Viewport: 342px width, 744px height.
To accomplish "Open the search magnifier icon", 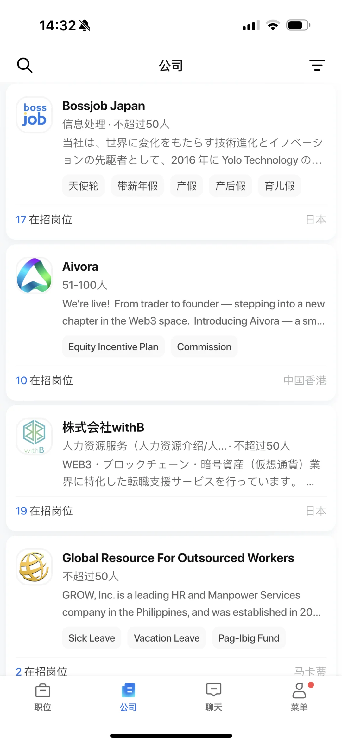I will tap(25, 65).
